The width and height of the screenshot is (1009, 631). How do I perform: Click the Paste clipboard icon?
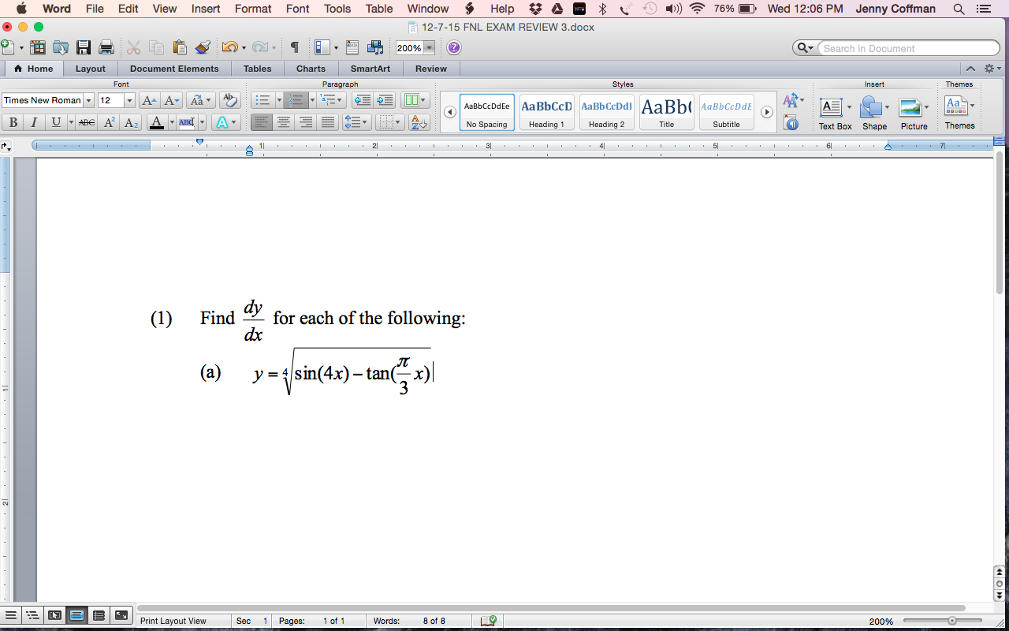click(180, 47)
